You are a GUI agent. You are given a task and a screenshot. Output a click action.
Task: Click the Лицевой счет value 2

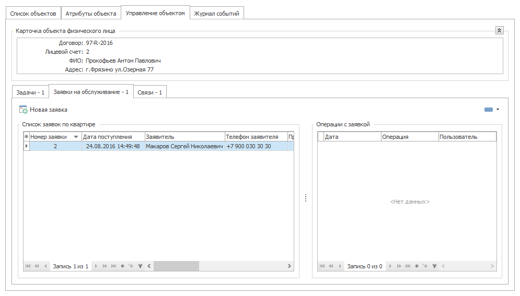[x=88, y=52]
